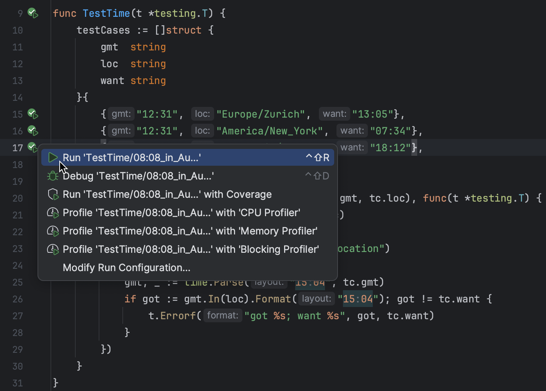The image size is (546, 391).
Task: Select Run 'TestTime/08:08_in_Au...' from the menu
Action: 132,157
